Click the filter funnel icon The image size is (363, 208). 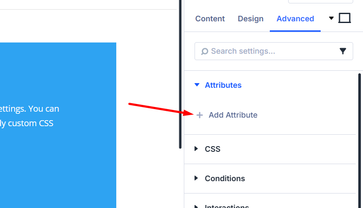[343, 51]
